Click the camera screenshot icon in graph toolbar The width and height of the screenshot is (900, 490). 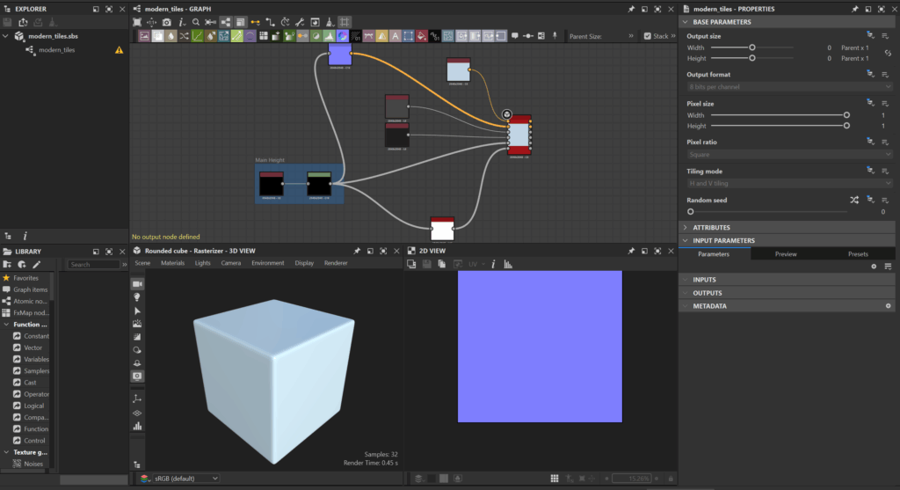[166, 22]
